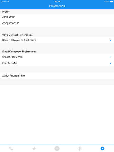This screenshot has height=152, width=114.
Task: Tap the round keypad icon in tab bar
Action: 57,149
